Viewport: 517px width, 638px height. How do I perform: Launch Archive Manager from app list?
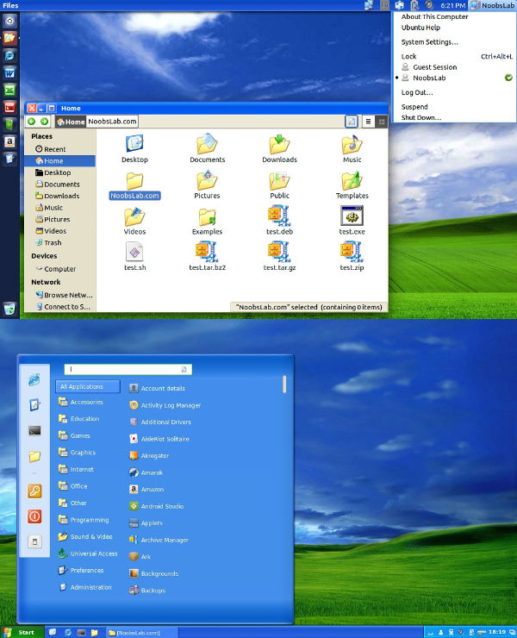[x=159, y=540]
